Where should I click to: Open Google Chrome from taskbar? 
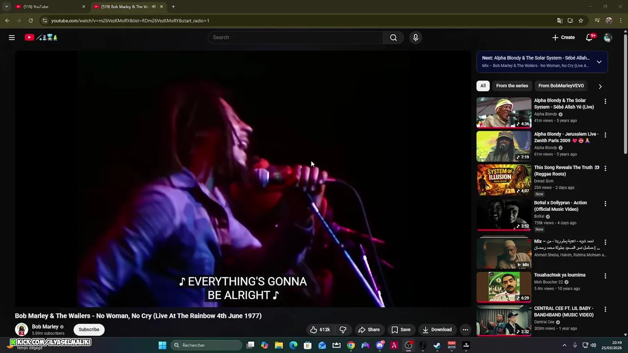coord(351,345)
